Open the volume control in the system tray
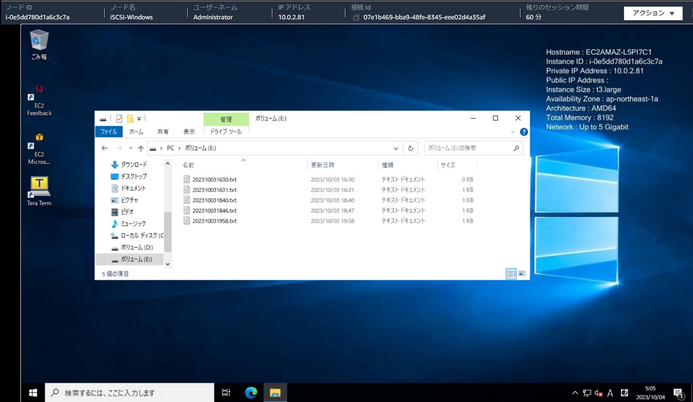The height and width of the screenshot is (402, 693). (598, 393)
